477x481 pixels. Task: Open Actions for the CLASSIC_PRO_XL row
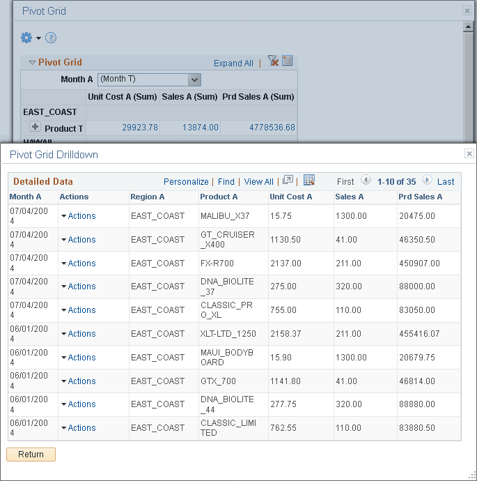79,310
